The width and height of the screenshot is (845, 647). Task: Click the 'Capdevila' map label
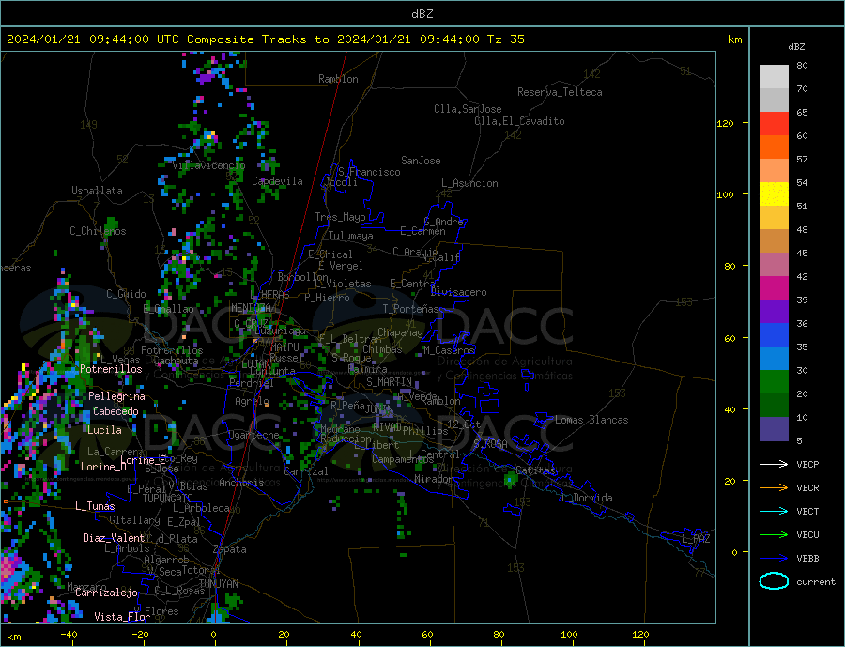pos(277,181)
